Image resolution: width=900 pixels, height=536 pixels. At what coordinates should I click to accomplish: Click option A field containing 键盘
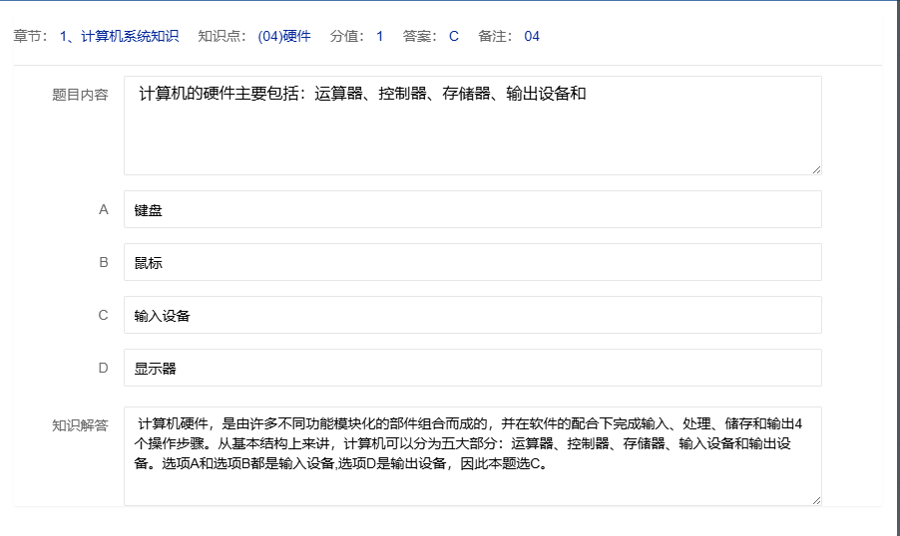(472, 210)
